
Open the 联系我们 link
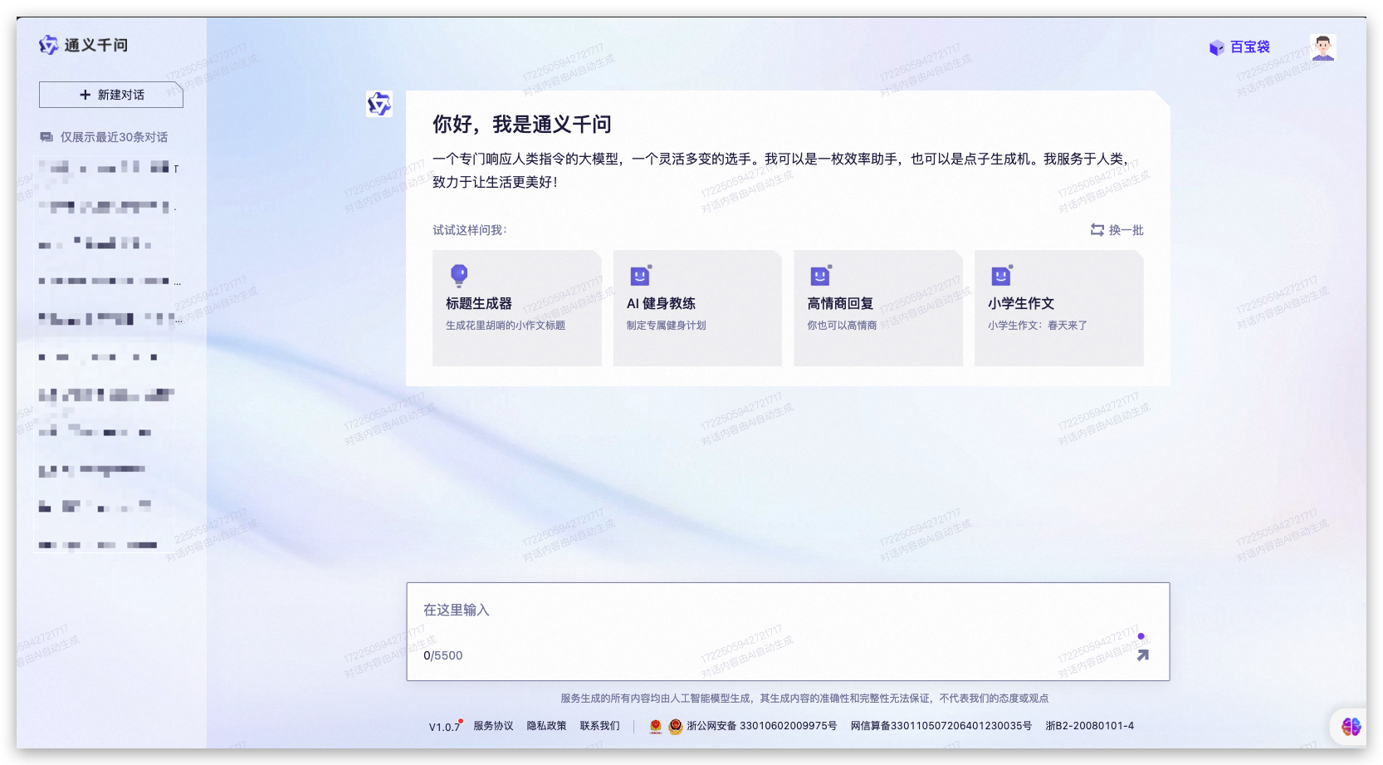coord(599,726)
